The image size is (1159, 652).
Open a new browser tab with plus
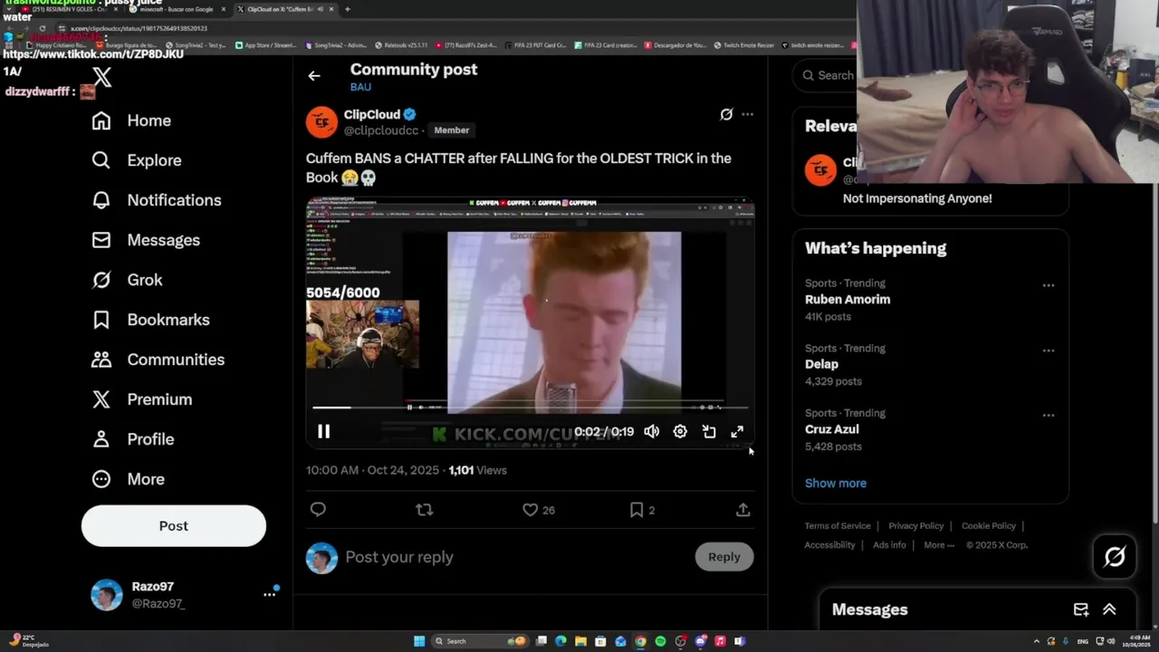tap(348, 9)
